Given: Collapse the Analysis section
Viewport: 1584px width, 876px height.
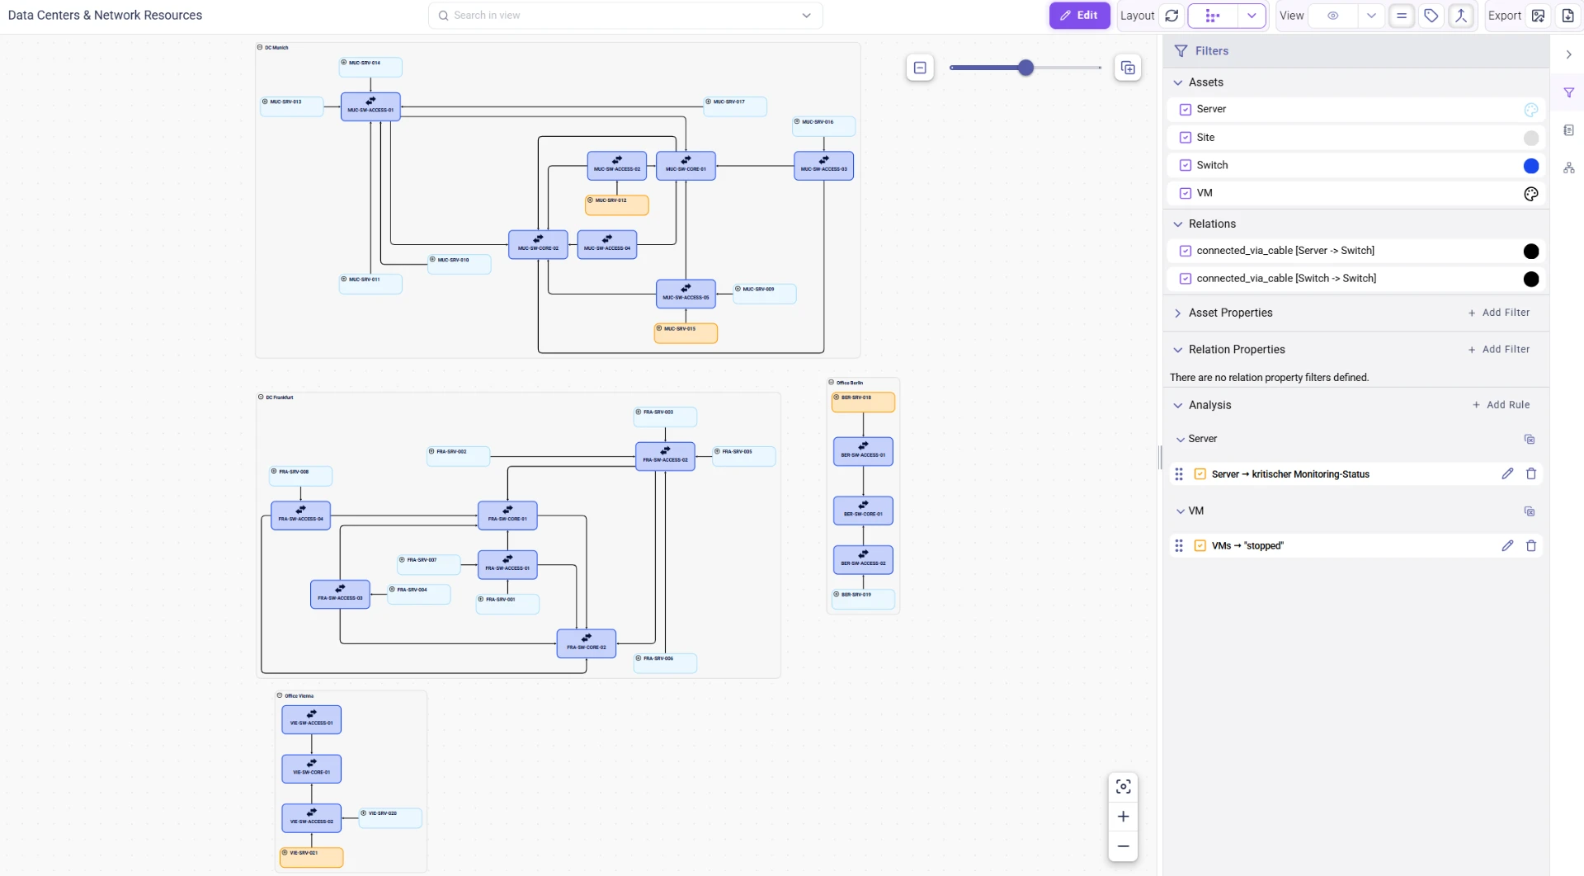Looking at the screenshot, I should (1178, 406).
